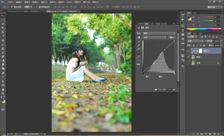Pick the gray point eyedropper in Curves
The height and width of the screenshot is (136, 224).
[x=138, y=46]
